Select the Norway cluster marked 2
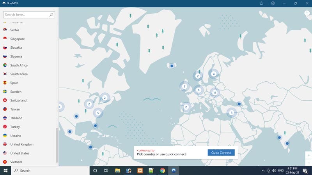 [x=198, y=76]
